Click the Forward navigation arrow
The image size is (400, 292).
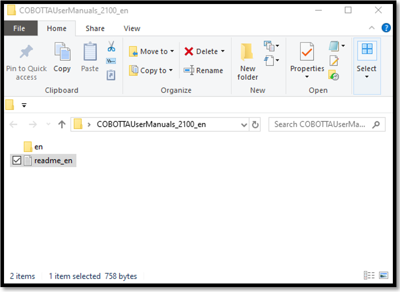coord(33,124)
